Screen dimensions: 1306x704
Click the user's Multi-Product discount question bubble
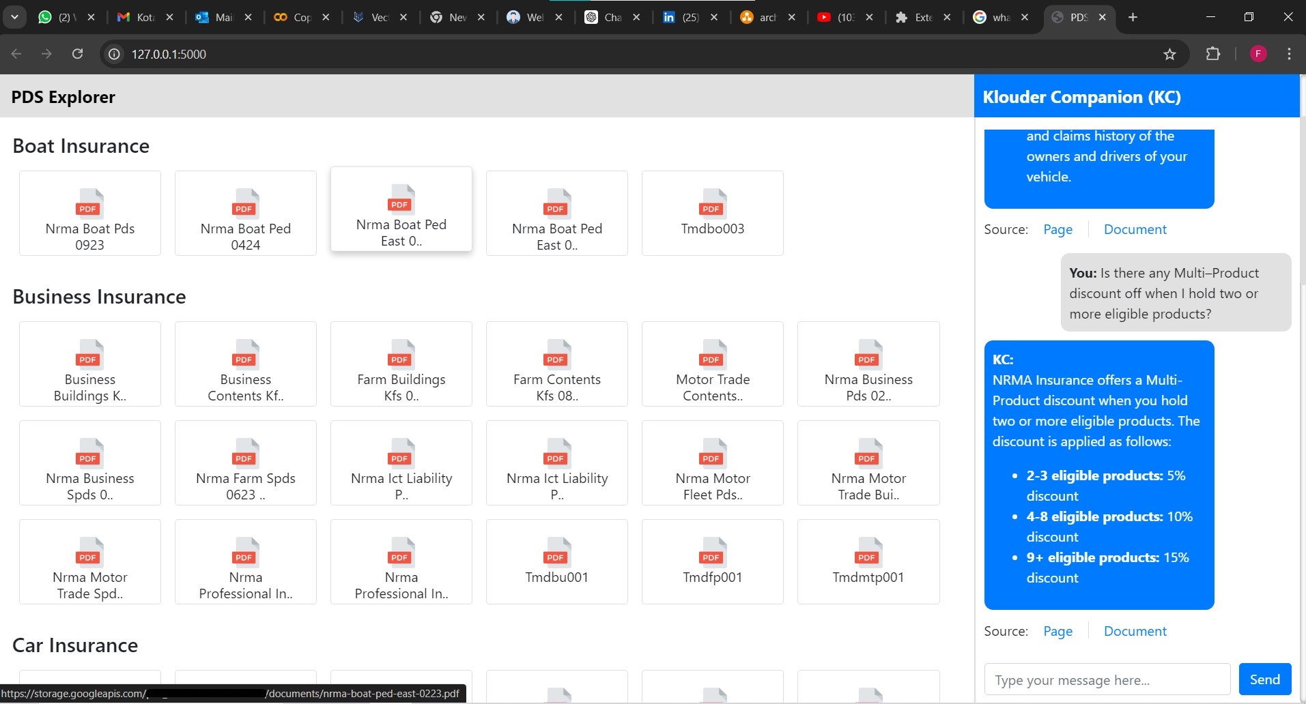point(1176,293)
